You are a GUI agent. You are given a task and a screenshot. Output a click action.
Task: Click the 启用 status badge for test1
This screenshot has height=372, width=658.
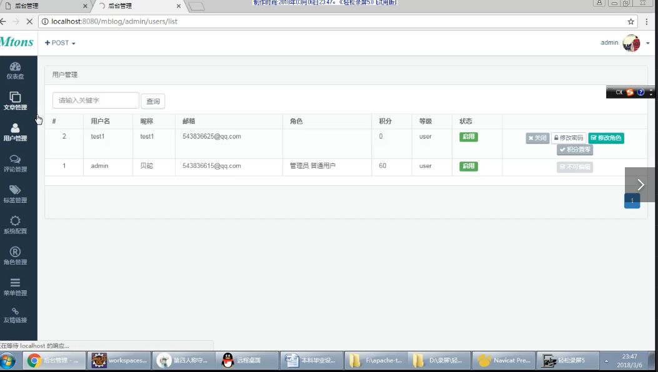(468, 137)
